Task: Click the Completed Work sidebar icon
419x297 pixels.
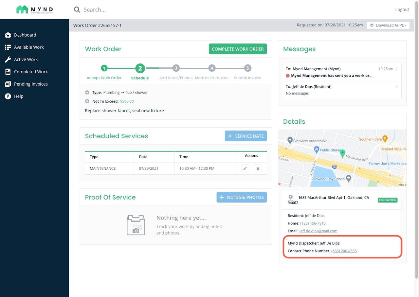Action: [x=8, y=72]
